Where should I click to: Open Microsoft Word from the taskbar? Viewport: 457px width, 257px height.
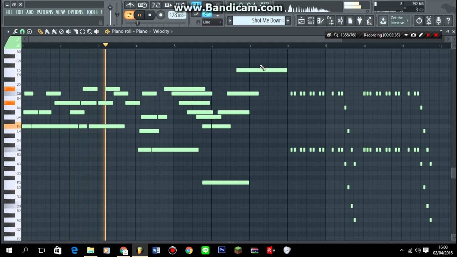156,251
